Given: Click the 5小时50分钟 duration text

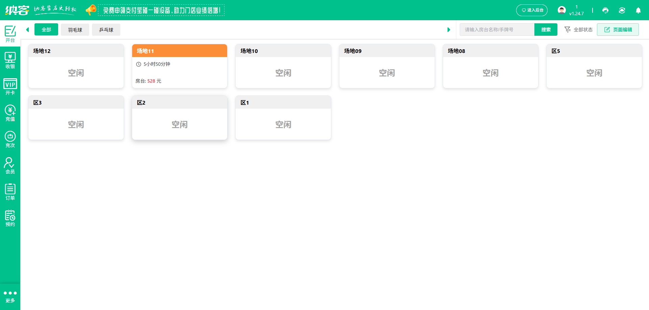Looking at the screenshot, I should [x=157, y=64].
